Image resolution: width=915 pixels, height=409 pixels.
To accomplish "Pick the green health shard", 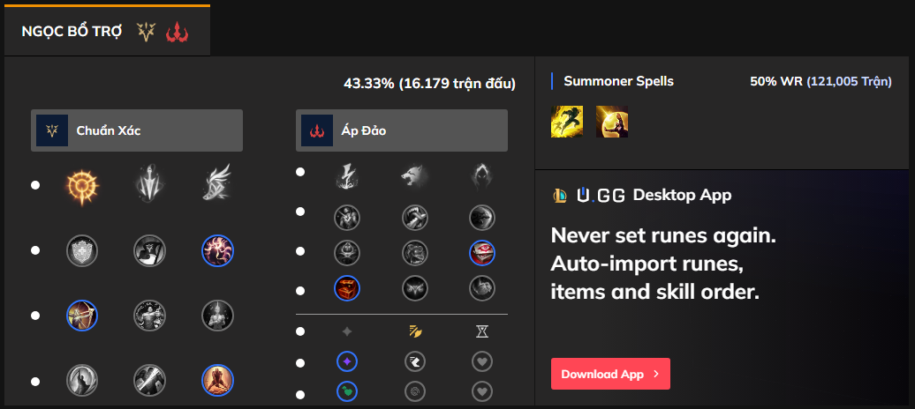I will tap(347, 390).
